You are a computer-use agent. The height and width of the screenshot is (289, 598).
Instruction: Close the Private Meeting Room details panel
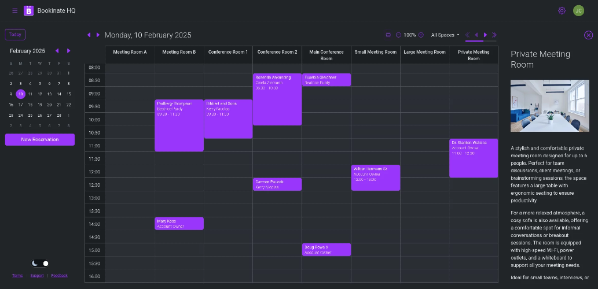pyautogui.click(x=589, y=35)
